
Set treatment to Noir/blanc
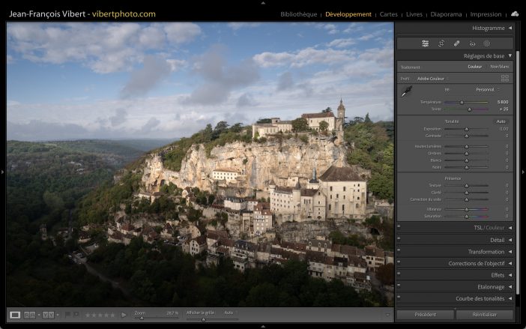499,67
